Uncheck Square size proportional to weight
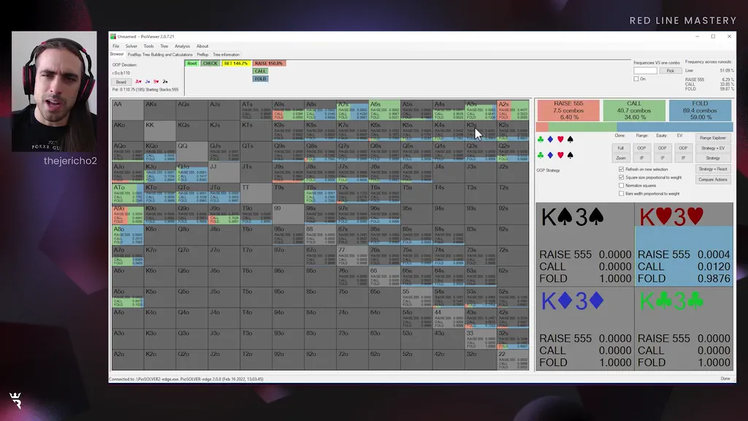 (621, 178)
